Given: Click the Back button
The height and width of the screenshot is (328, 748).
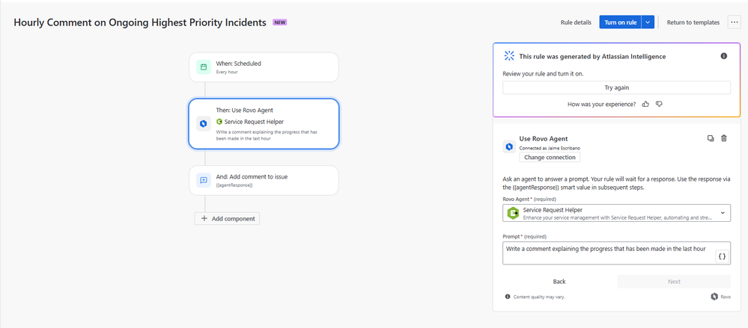Looking at the screenshot, I should (x=559, y=282).
